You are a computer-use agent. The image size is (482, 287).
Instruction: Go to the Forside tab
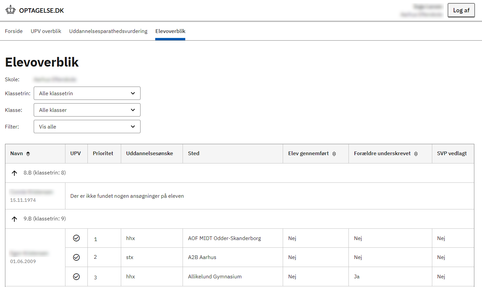pos(14,31)
